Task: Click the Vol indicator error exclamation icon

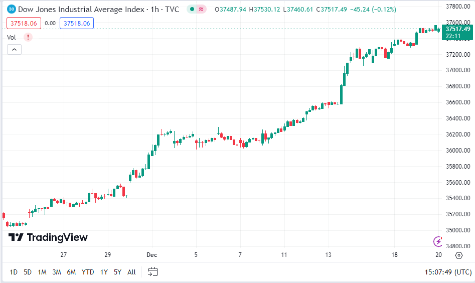Action: [x=28, y=37]
